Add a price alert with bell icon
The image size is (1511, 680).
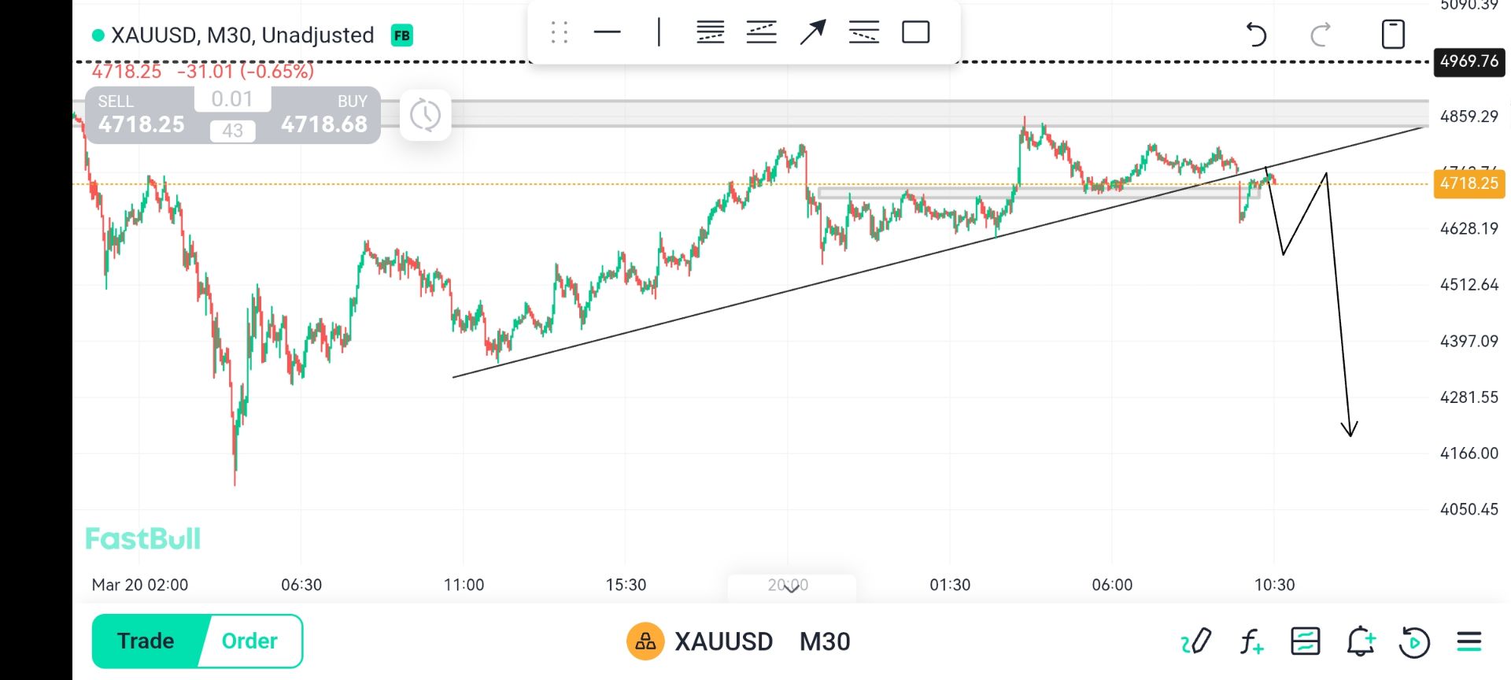point(1360,642)
